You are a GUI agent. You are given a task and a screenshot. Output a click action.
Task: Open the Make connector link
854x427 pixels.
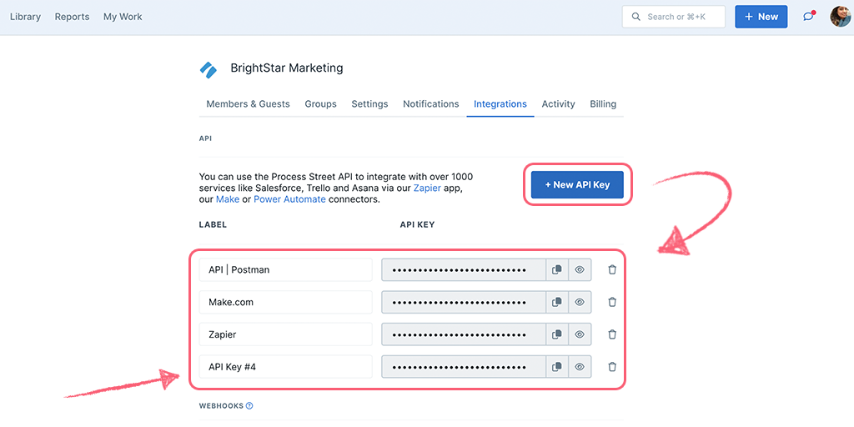click(x=228, y=199)
